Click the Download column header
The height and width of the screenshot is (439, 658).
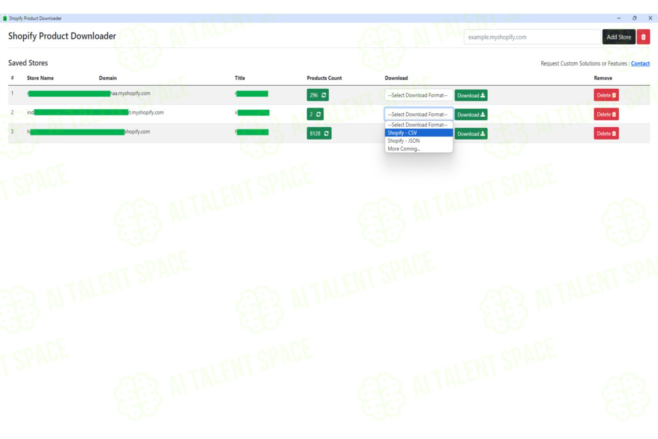tap(396, 78)
